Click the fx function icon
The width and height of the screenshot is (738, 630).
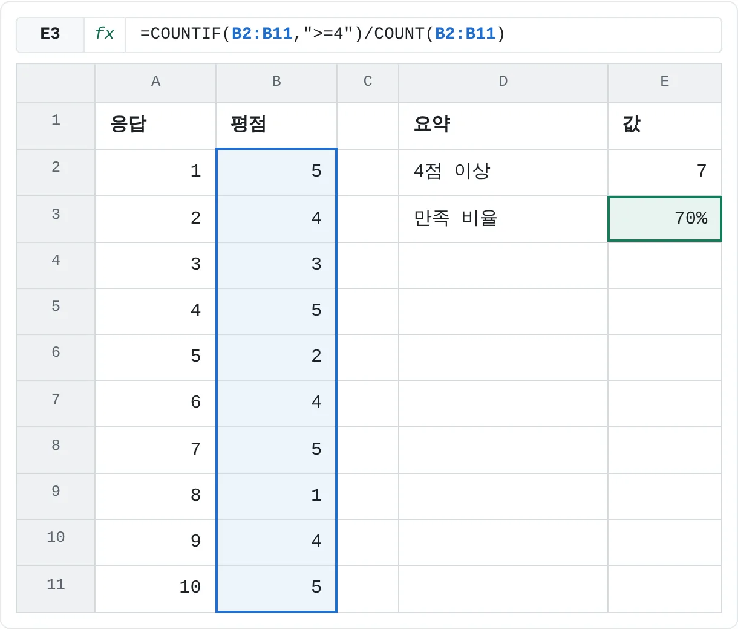105,34
